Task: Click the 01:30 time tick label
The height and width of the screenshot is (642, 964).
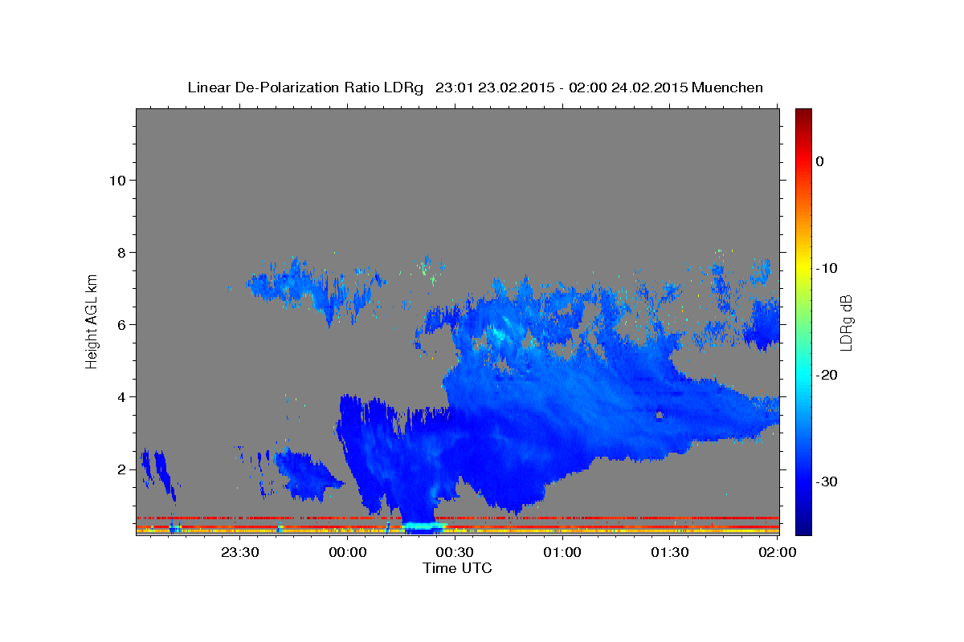Action: tap(670, 552)
